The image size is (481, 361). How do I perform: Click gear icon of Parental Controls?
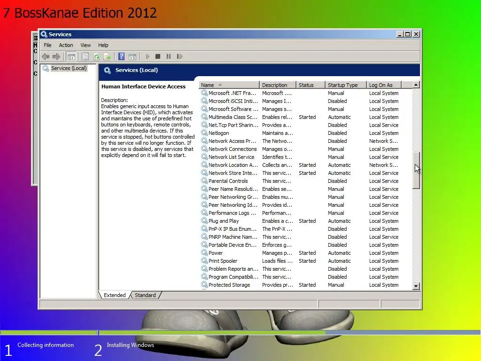coord(204,180)
